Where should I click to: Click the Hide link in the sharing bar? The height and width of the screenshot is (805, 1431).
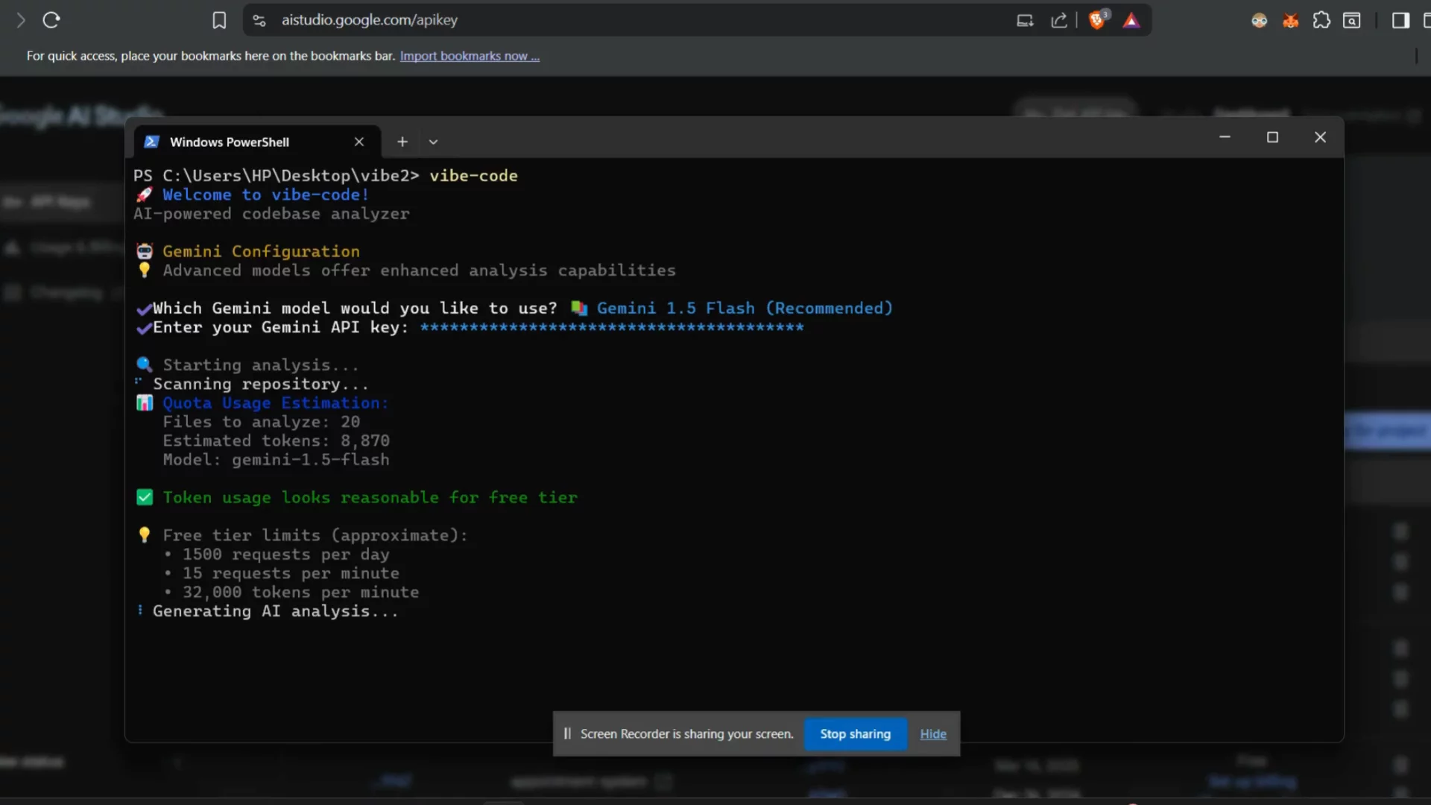coord(933,734)
